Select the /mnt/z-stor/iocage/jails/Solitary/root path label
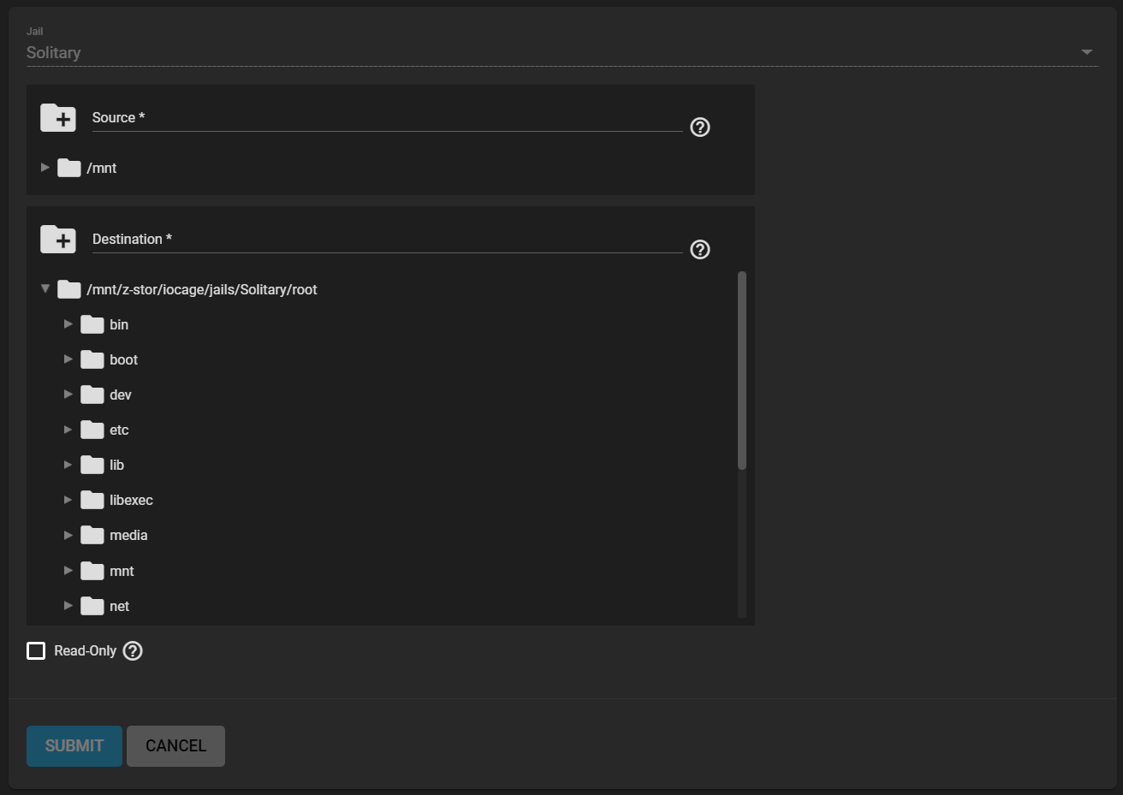The image size is (1123, 795). tap(202, 290)
